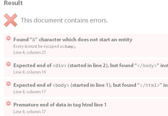
Task: Select Premature end of data error title
Action: point(60,105)
